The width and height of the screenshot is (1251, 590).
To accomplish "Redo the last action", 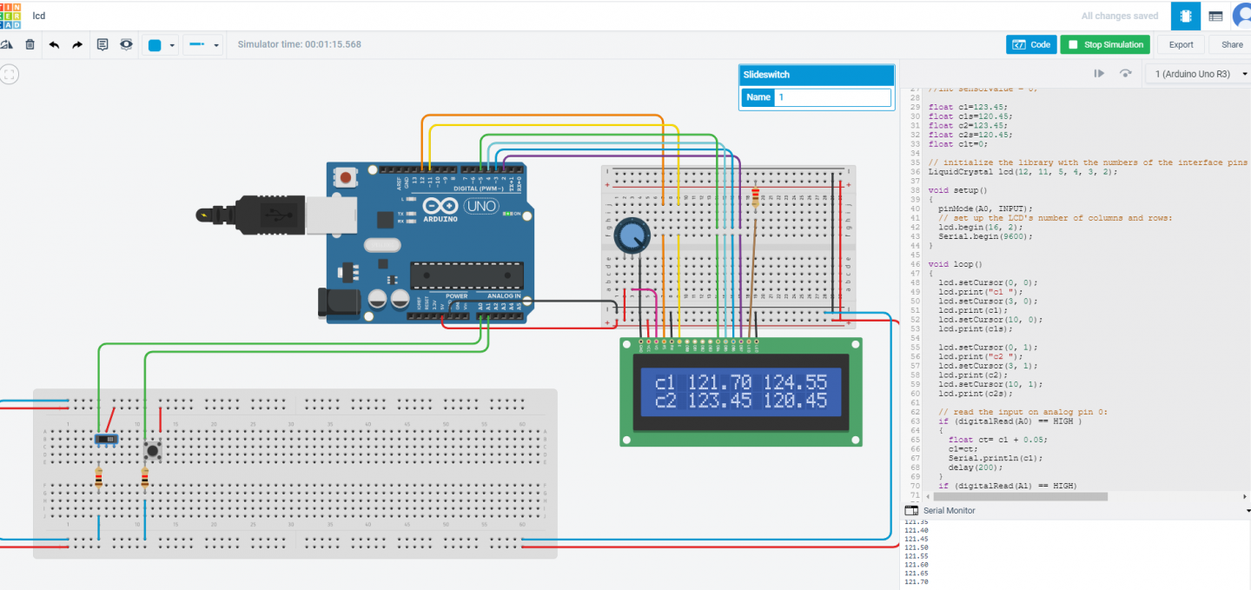I will 77,44.
